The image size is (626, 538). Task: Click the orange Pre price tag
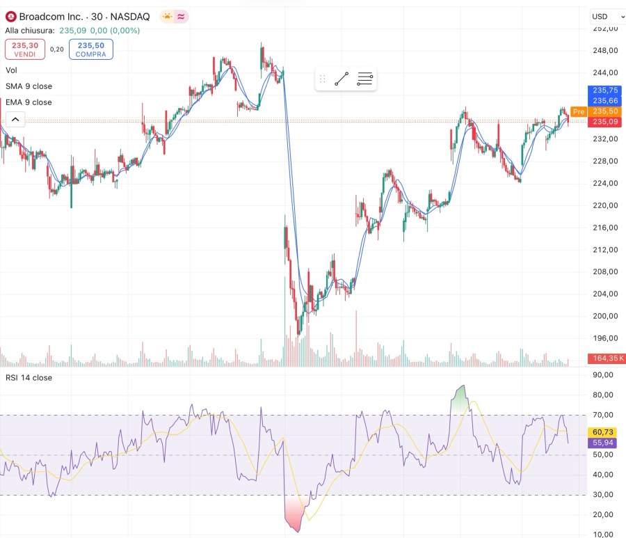coord(578,111)
